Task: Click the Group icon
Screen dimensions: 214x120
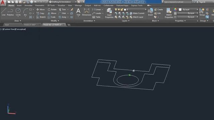Action: 202,12
